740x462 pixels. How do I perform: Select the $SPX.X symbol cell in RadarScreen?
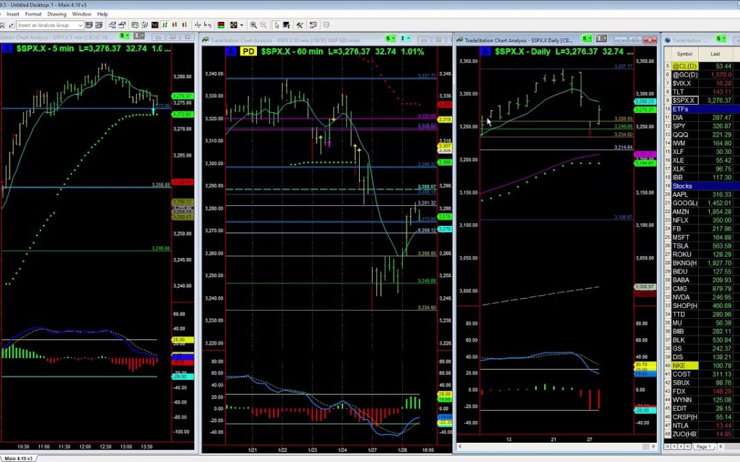click(x=684, y=101)
